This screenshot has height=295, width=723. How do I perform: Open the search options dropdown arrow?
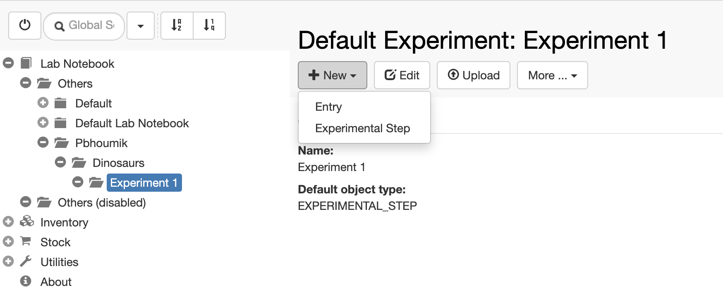(141, 26)
